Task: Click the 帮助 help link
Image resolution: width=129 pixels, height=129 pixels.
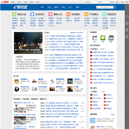Action: [127, 2]
